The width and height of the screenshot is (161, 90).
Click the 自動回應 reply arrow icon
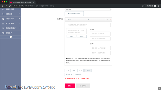point(3,14)
